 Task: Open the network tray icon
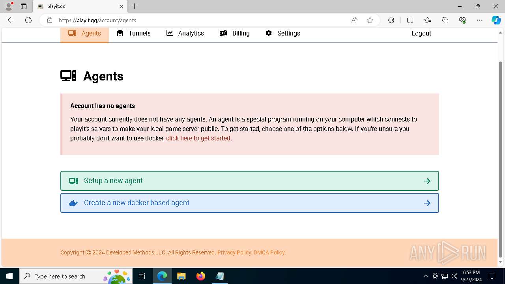[x=445, y=276]
